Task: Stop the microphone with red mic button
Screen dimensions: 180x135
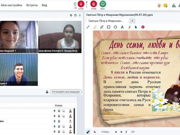Action: coord(81,4)
